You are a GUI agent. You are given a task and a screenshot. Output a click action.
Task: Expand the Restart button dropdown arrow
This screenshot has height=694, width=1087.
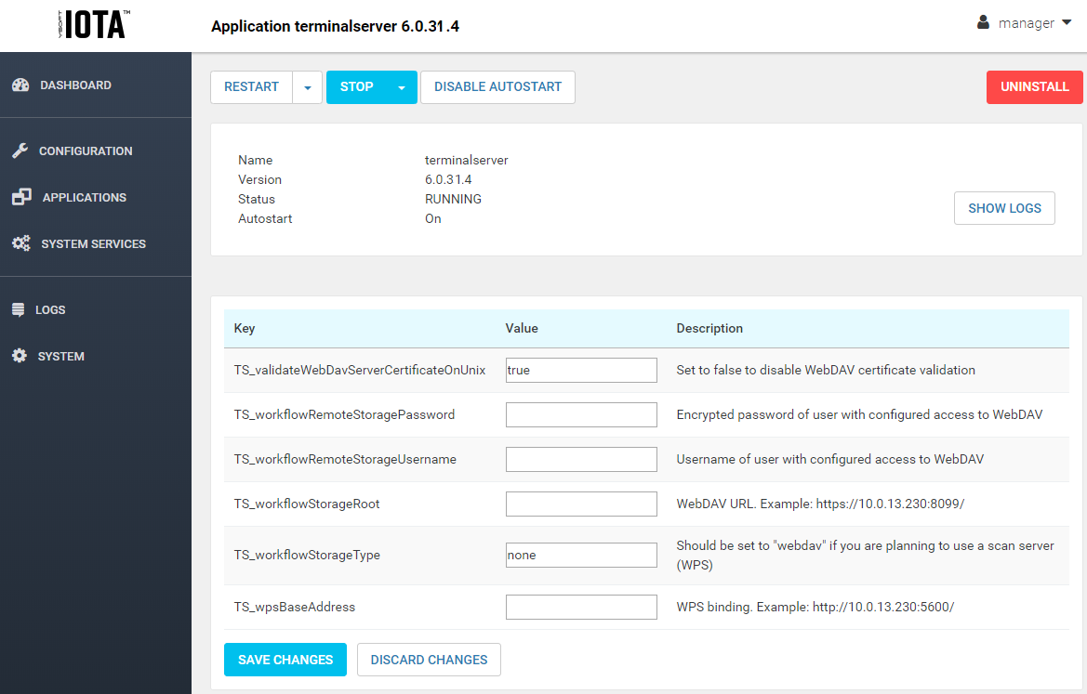coord(307,87)
